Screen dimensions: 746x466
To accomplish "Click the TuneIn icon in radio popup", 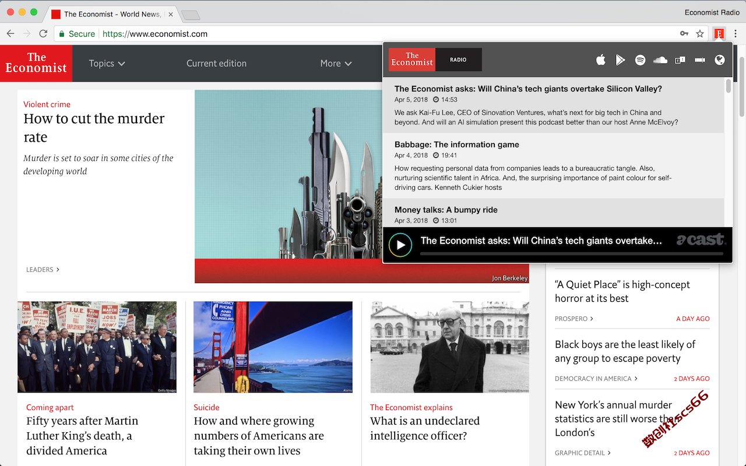I will coord(680,60).
